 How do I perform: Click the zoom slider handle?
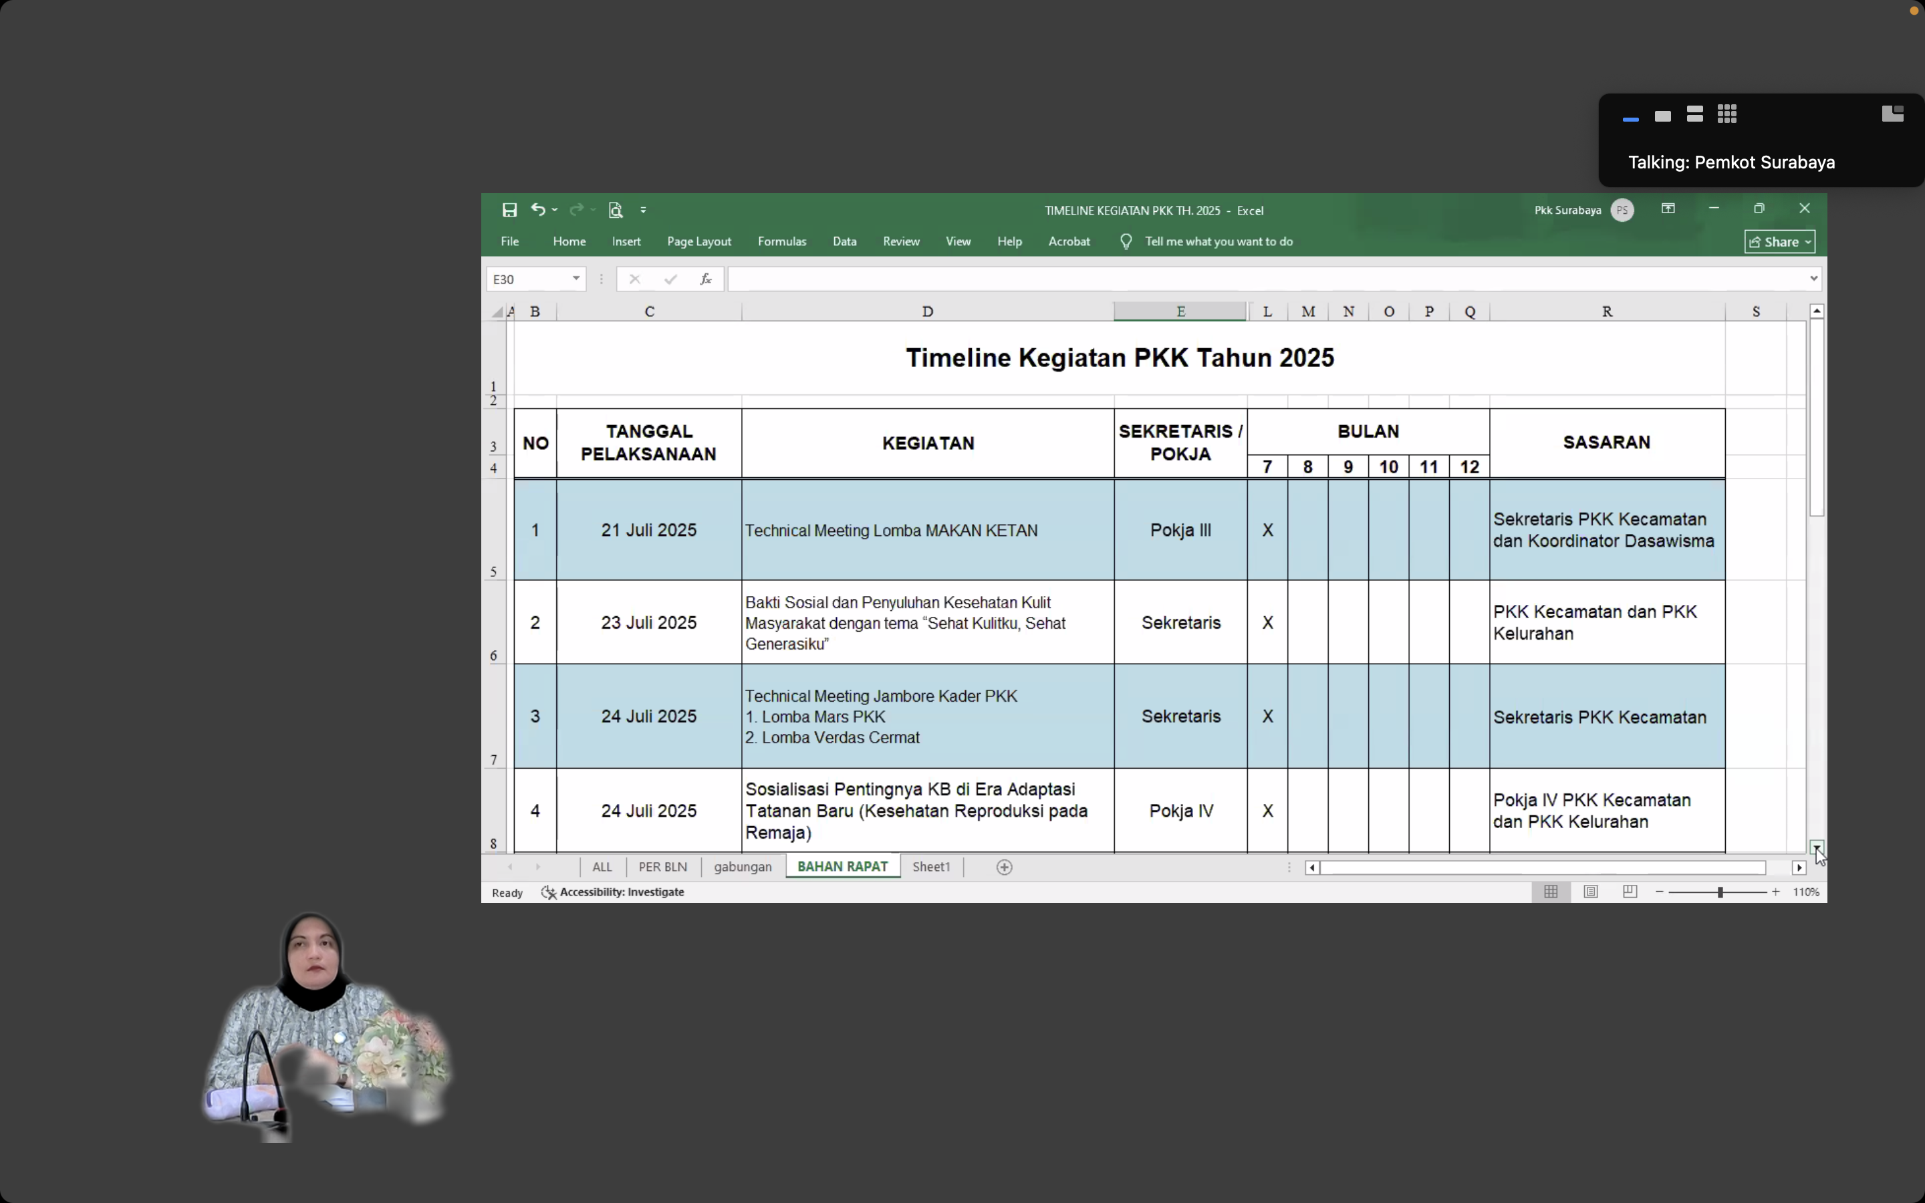pos(1720,892)
